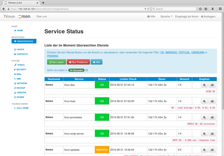Viewport: 224px width, 156px height.
Task: Click the DISK OK output text
Action: pos(211,92)
